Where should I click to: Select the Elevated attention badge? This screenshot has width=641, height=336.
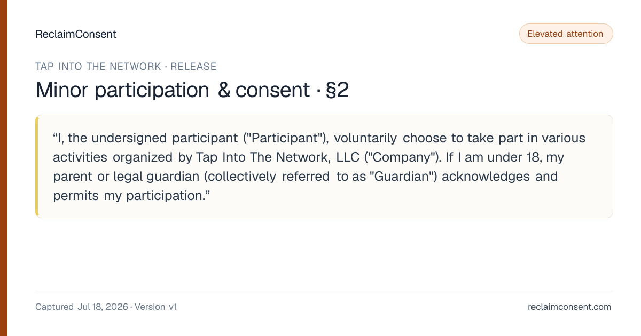pos(566,34)
